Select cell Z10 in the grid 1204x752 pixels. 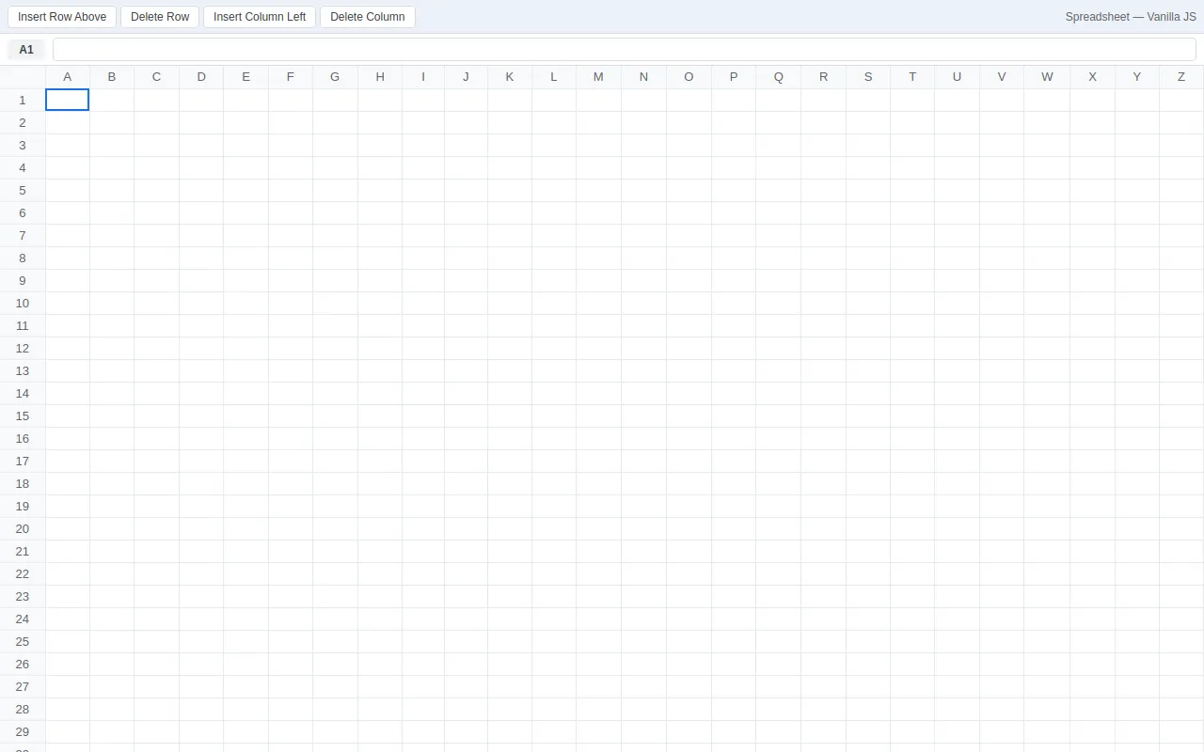point(1181,303)
